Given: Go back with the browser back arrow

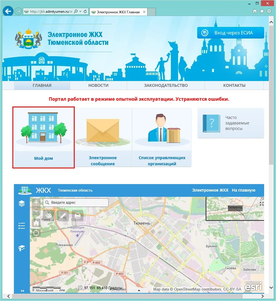Looking at the screenshot, I should click(x=8, y=11).
